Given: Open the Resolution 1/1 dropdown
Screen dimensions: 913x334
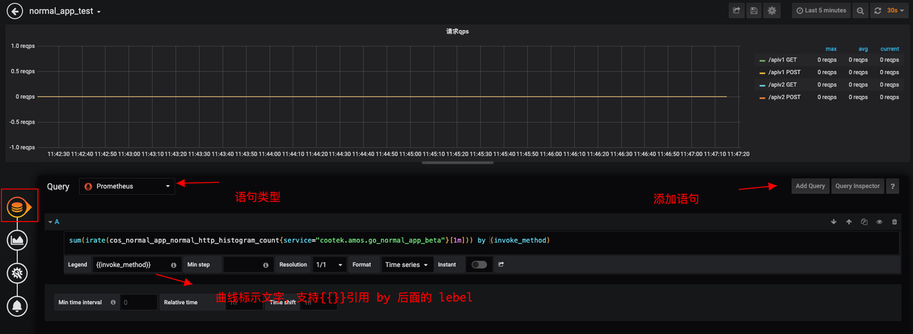Looking at the screenshot, I should pyautogui.click(x=330, y=264).
